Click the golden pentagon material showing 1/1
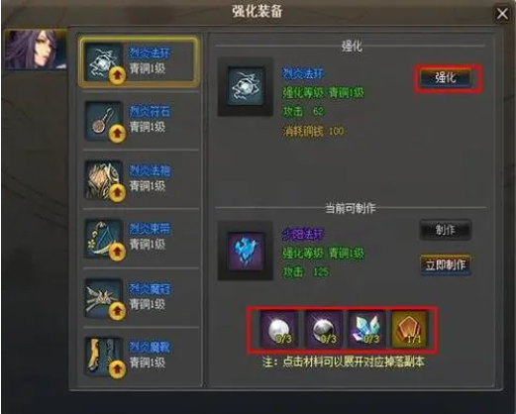The width and height of the screenshot is (516, 414). [410, 330]
